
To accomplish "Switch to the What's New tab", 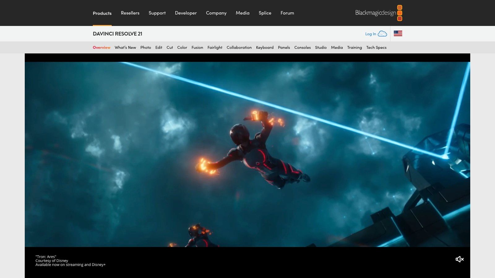I will pyautogui.click(x=125, y=48).
